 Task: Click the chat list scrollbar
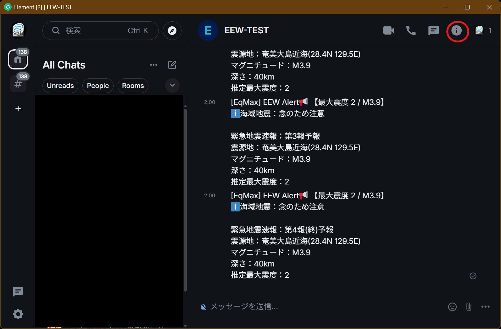pos(185,200)
